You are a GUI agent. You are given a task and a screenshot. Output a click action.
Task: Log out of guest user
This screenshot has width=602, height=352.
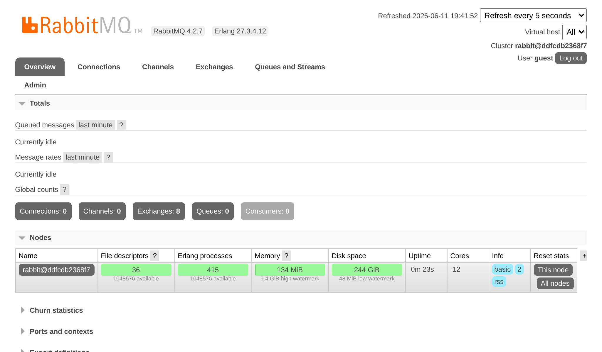coord(571,58)
